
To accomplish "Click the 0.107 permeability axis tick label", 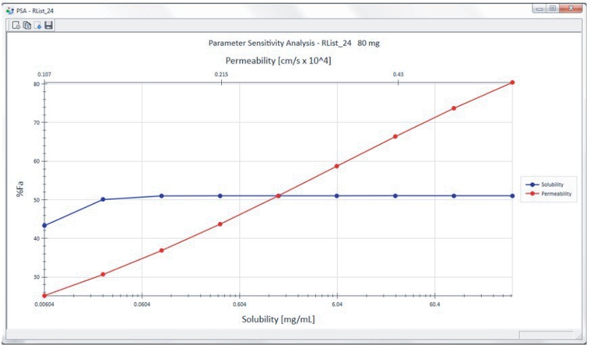I will (x=45, y=74).
